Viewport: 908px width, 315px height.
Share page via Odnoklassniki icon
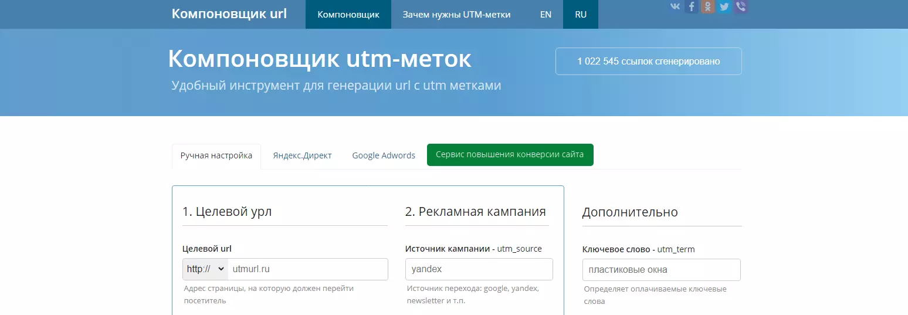(x=708, y=6)
